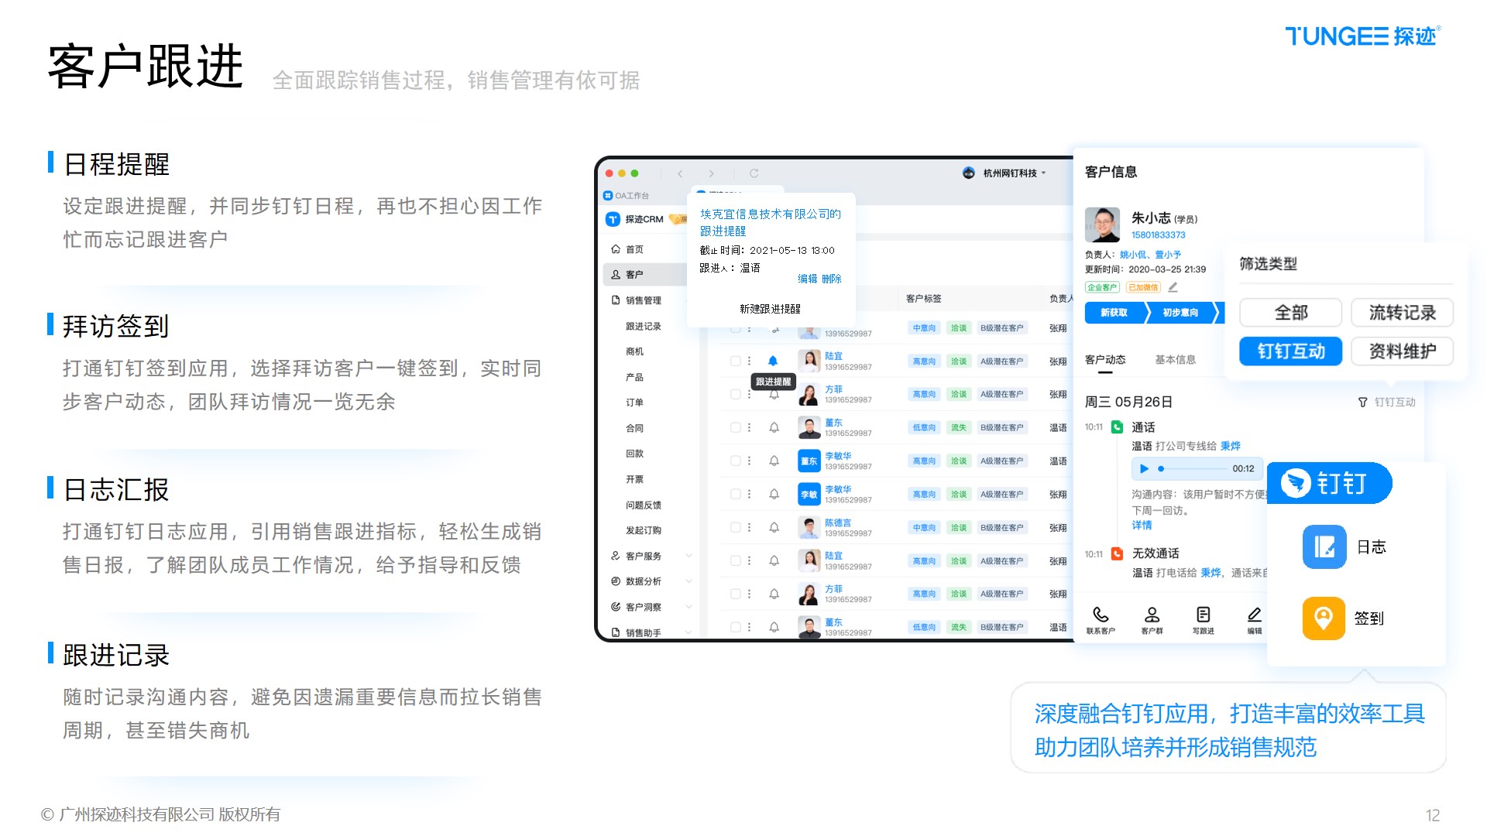The width and height of the screenshot is (1487, 836).
Task: Tick the checkbox in 陈德言's row
Action: [x=735, y=527]
